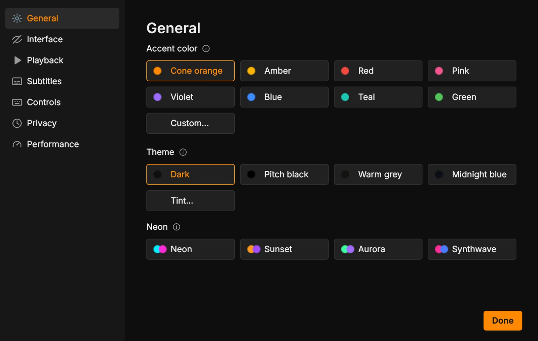
Task: Pick the Red accent color option
Action: click(378, 71)
